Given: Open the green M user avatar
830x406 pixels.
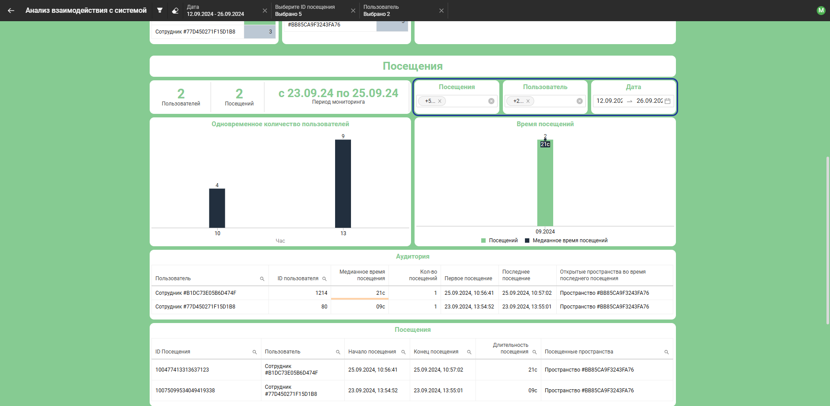Looking at the screenshot, I should 821,11.
